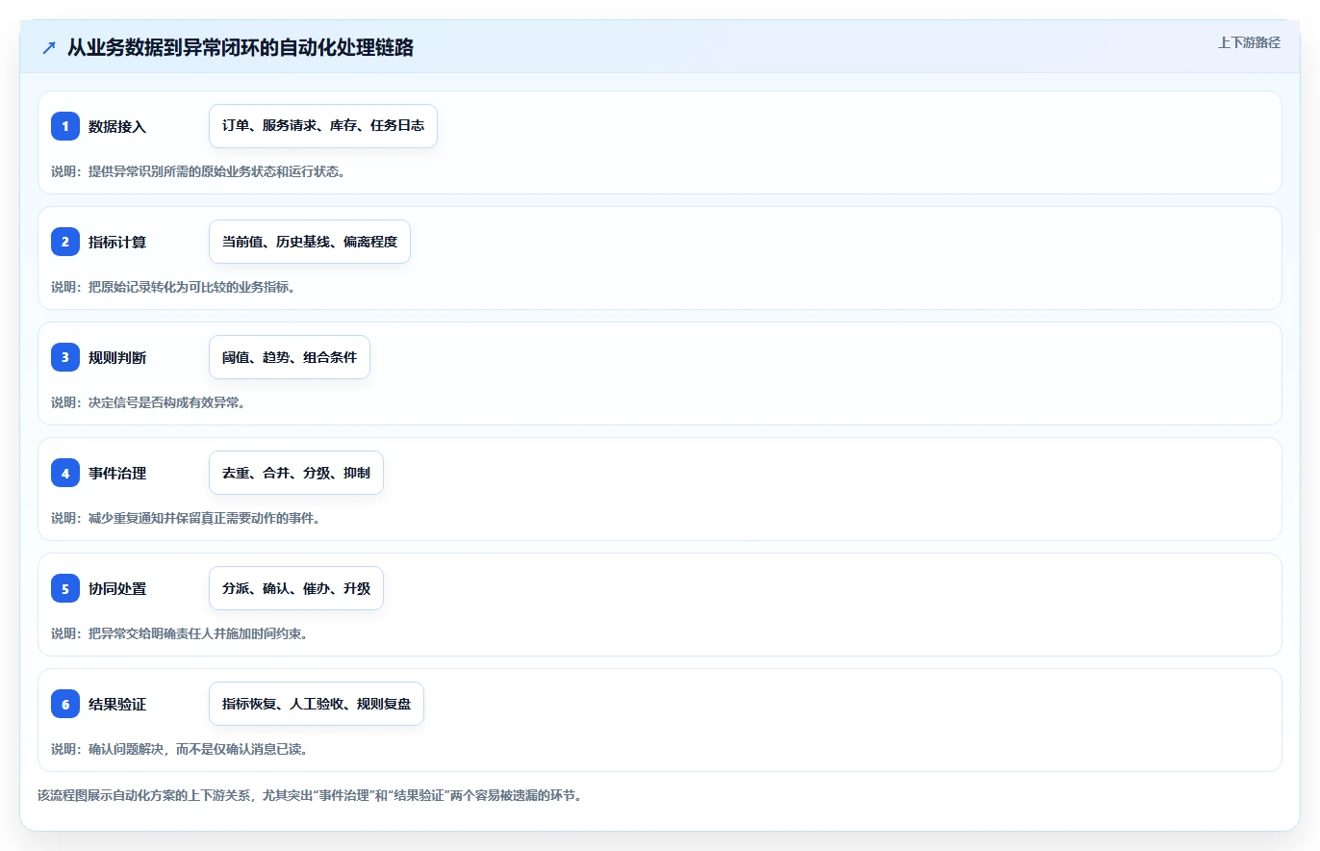Click the 规则判断 step label

pyautogui.click(x=117, y=357)
